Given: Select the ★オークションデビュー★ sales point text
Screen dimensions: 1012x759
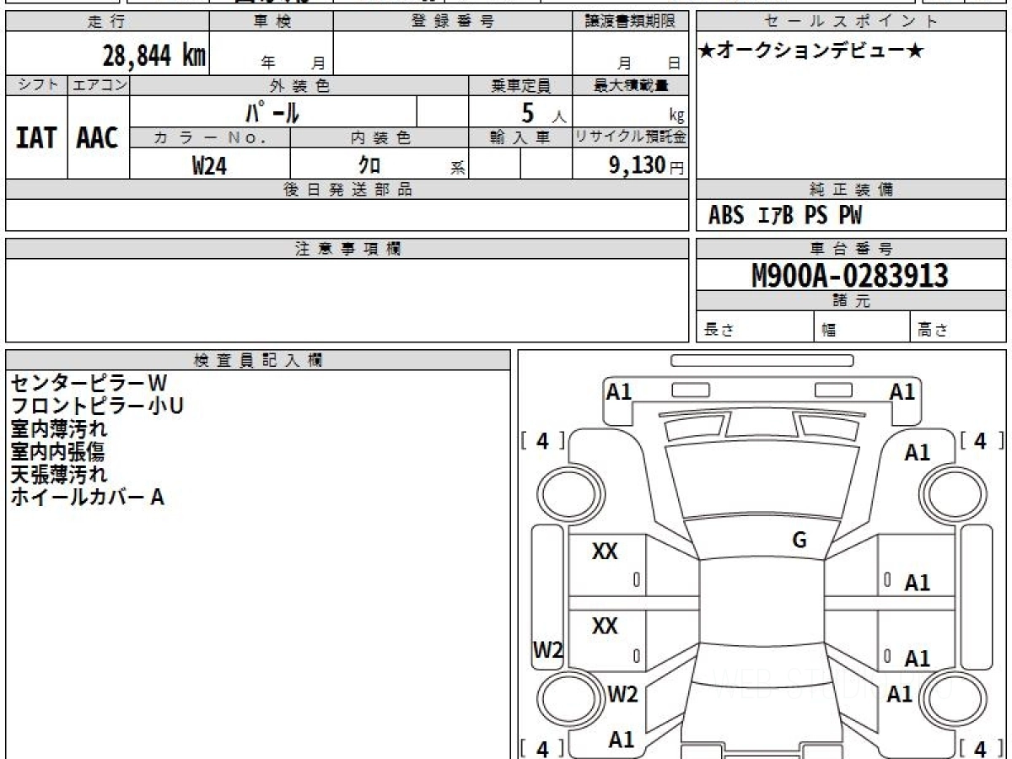Looking at the screenshot, I should 811,51.
